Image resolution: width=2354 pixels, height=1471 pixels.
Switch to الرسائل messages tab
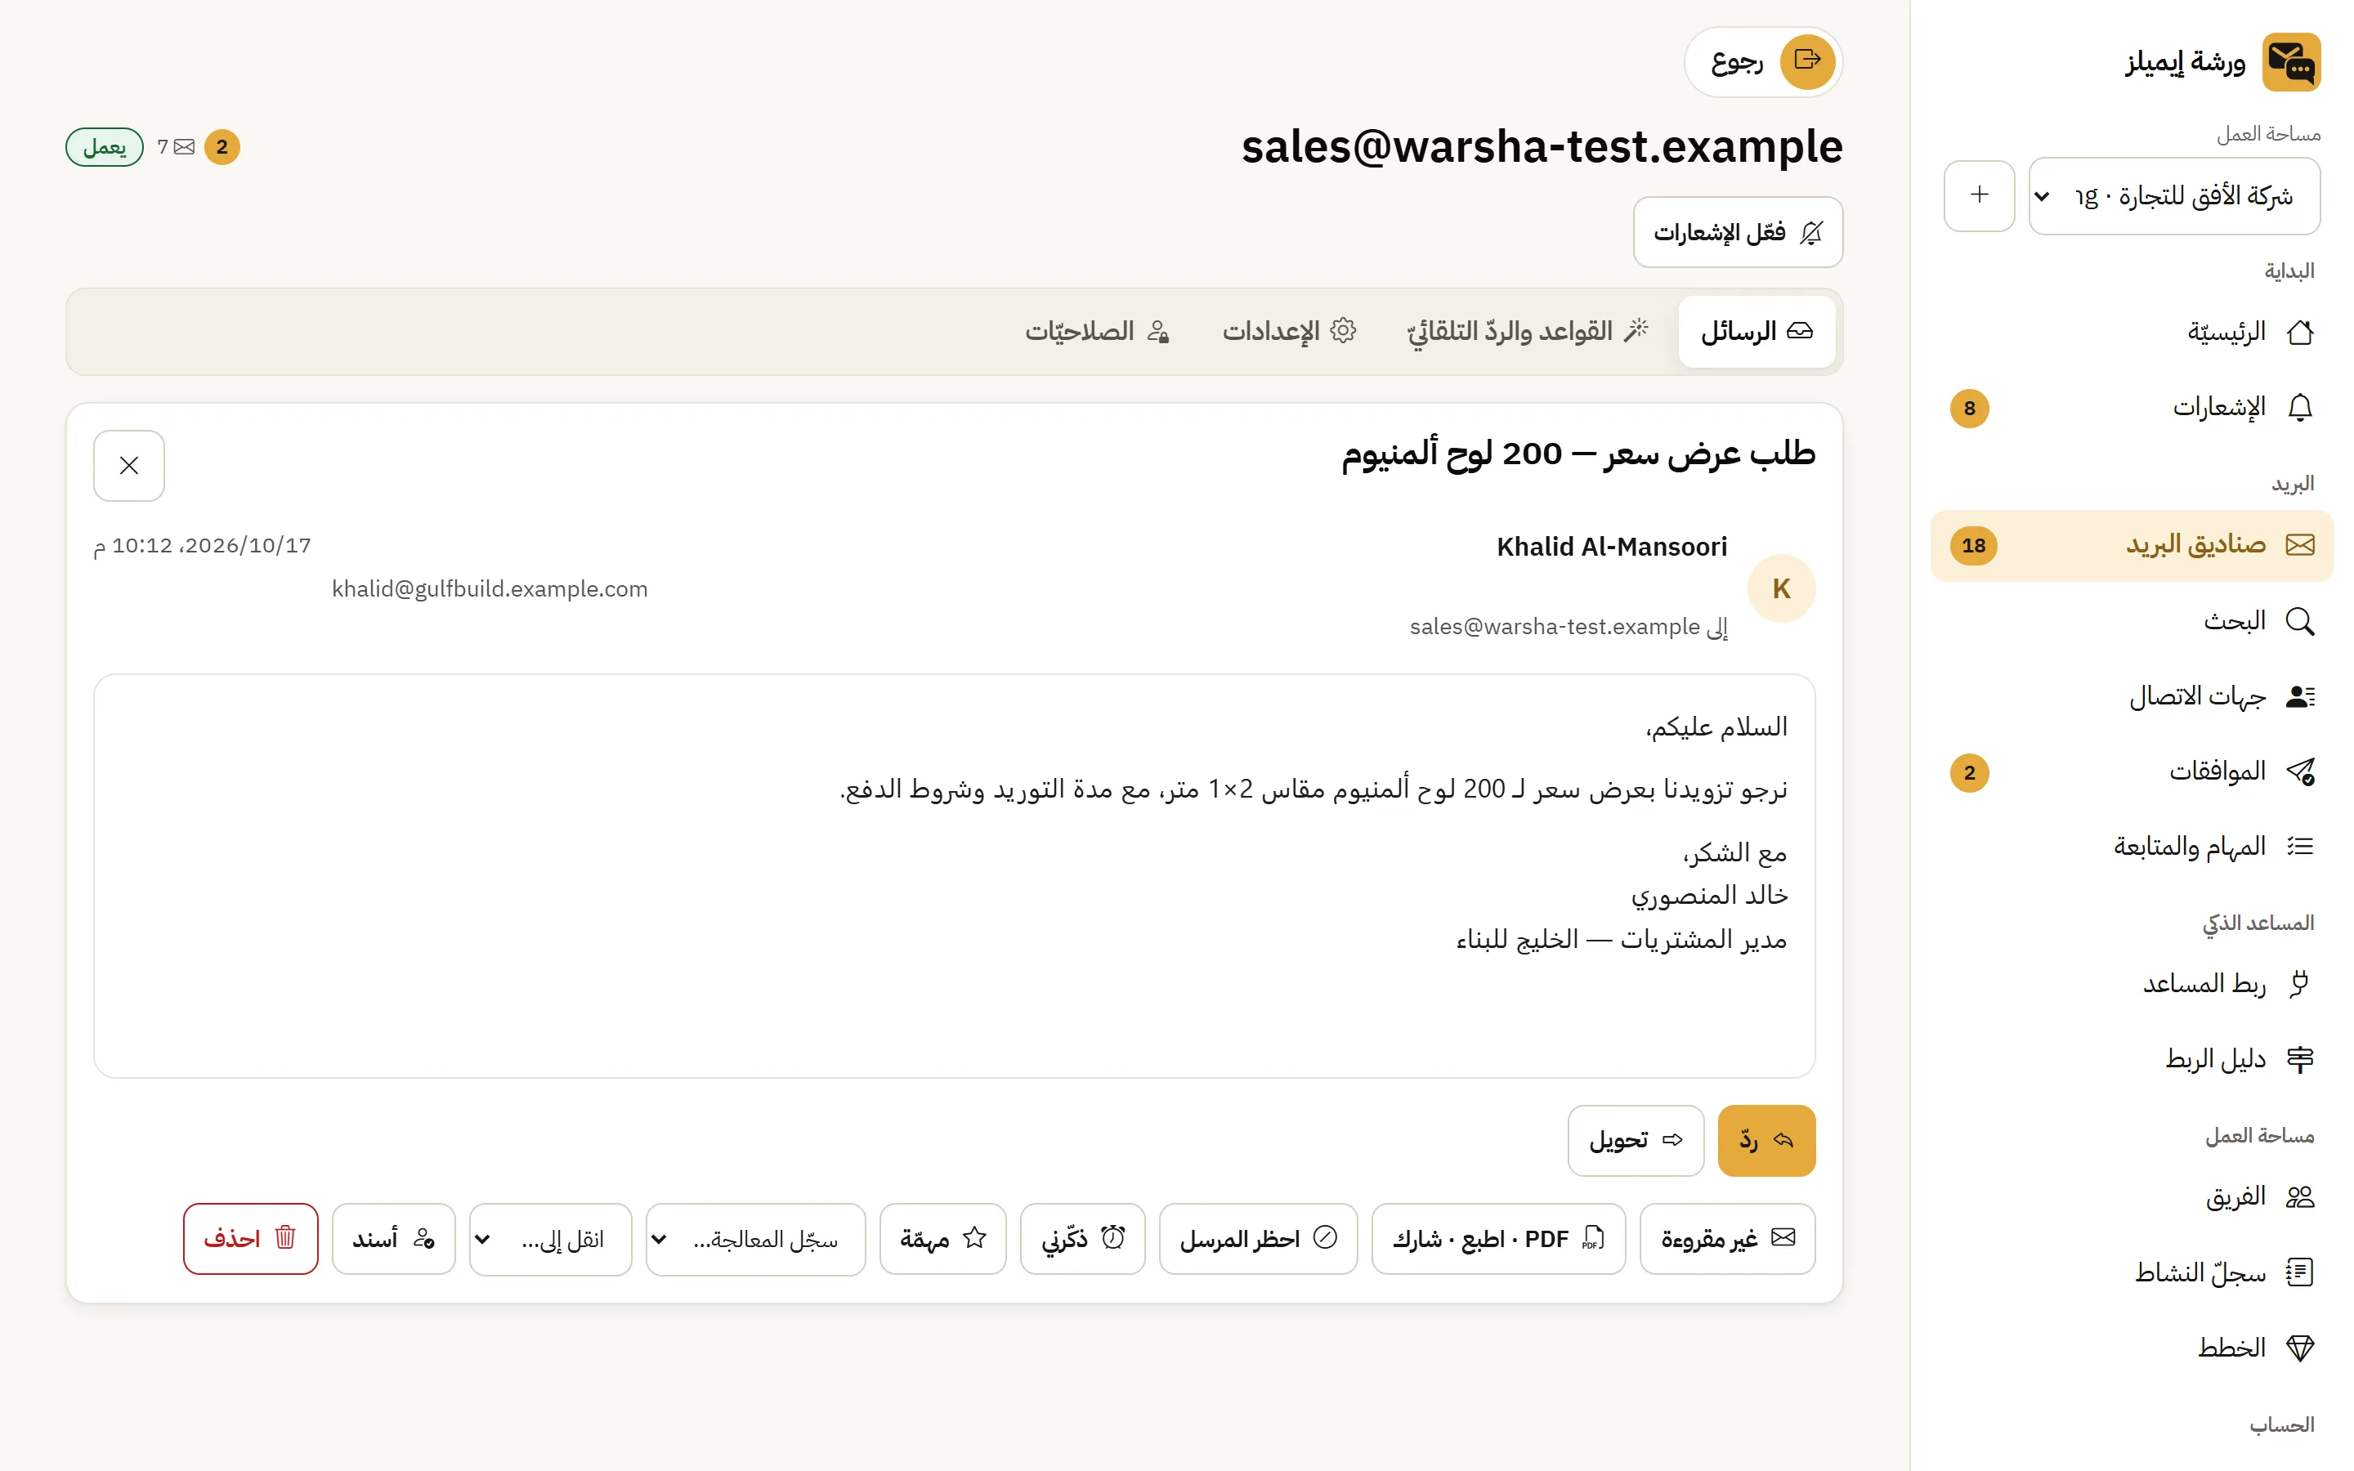pos(1756,332)
